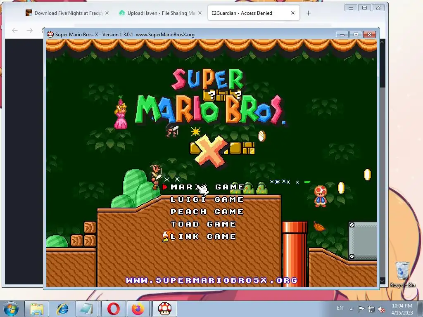Choose Peach Game from the game menu
Viewport: 423px width, 317px height.
[x=207, y=212]
